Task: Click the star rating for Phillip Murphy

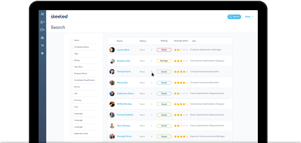Action: 181,104
